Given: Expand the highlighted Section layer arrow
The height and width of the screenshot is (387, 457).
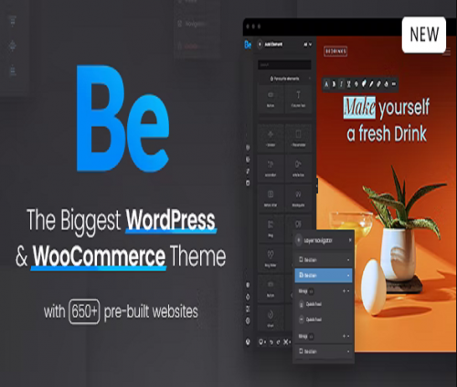Looking at the screenshot, I should [348, 276].
